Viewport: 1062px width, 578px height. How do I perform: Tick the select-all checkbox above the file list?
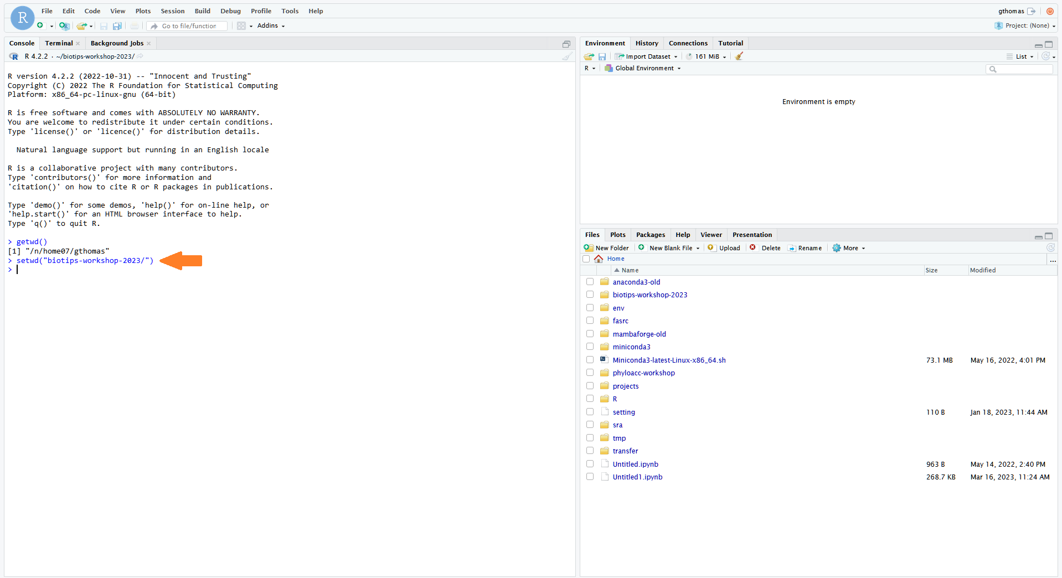(x=586, y=259)
